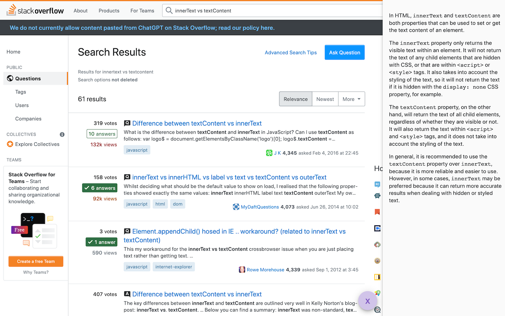Click J K user avatar
This screenshot has height=316, width=505.
click(269, 153)
